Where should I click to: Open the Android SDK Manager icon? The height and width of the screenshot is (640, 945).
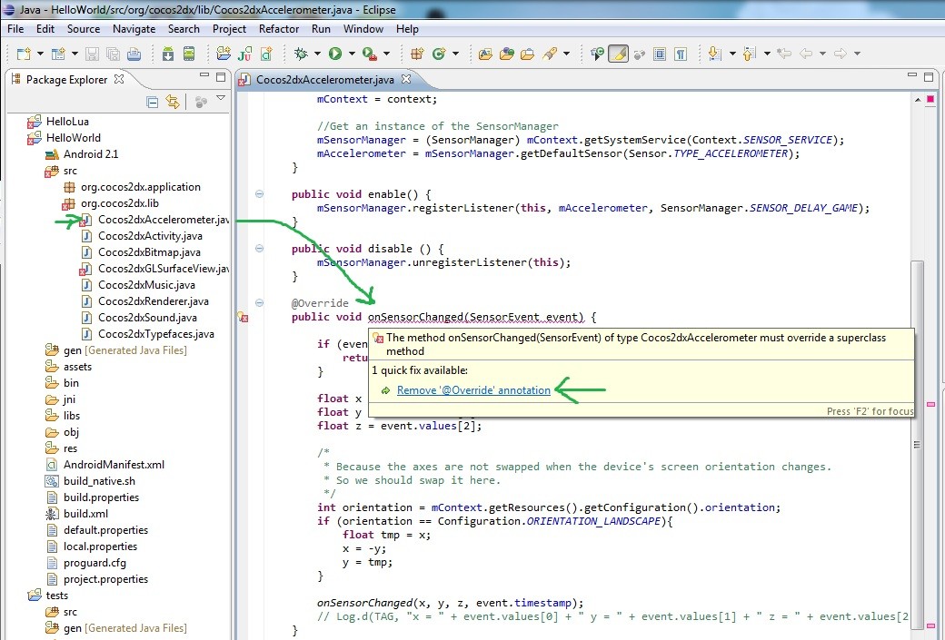click(x=168, y=54)
